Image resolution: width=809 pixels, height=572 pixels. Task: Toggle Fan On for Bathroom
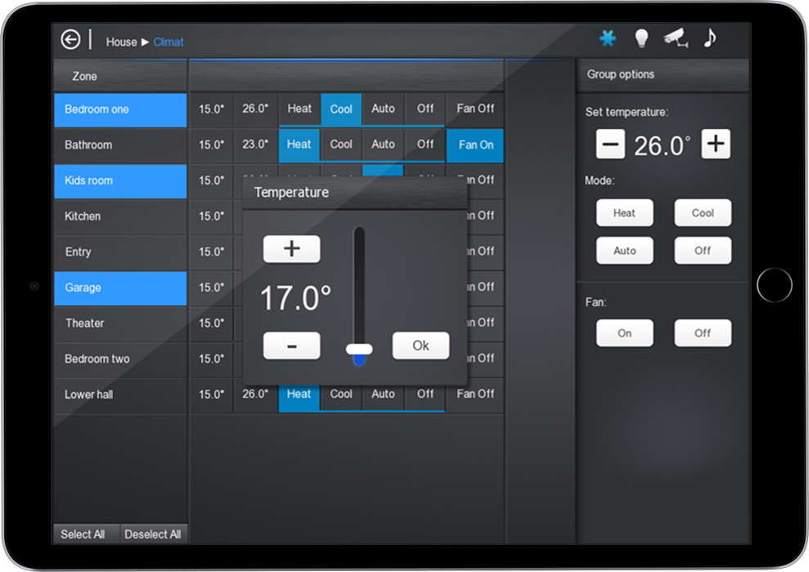pos(475,145)
